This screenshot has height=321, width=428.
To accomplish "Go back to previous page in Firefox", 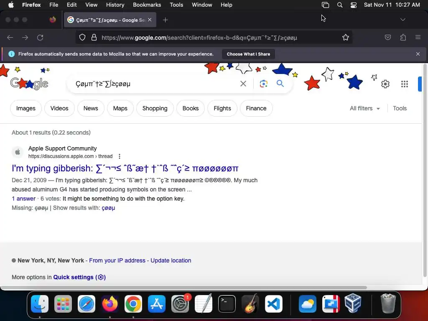I will click(10, 37).
